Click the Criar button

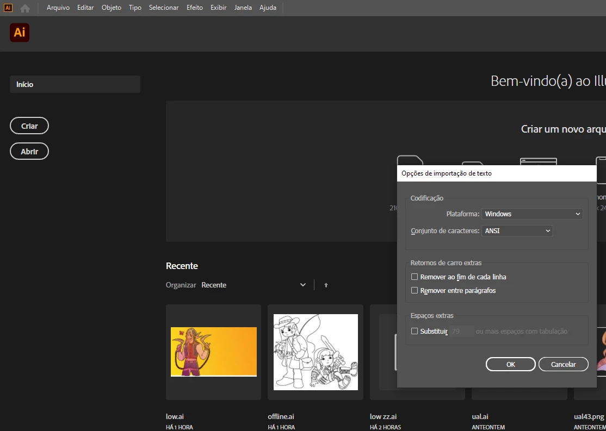[x=29, y=126]
